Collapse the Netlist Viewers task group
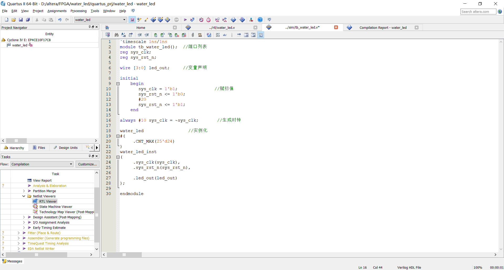This screenshot has width=504, height=270. pos(24,196)
